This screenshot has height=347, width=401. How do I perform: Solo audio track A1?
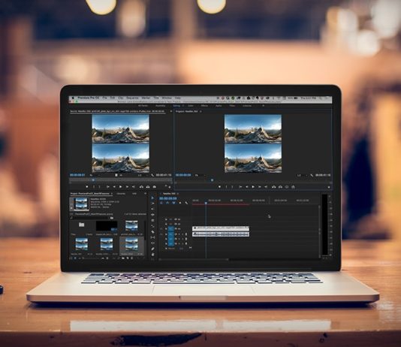[182, 234]
